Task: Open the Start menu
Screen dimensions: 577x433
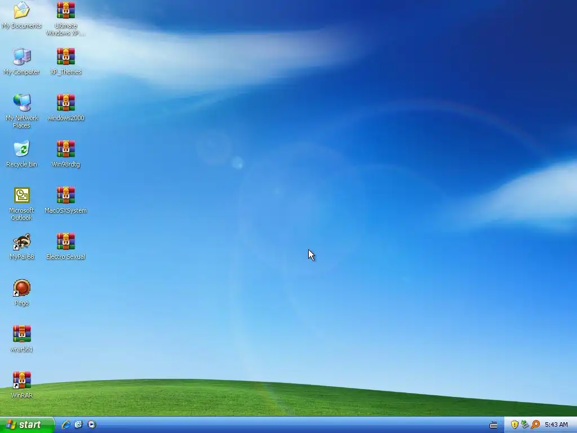Action: pyautogui.click(x=27, y=425)
